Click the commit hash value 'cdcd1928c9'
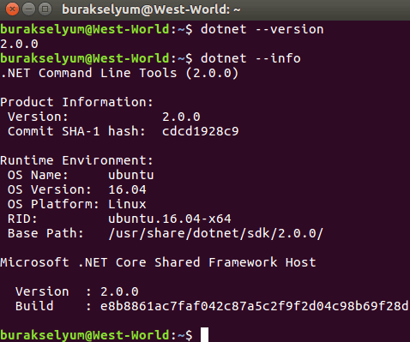The image size is (410, 342). point(200,131)
